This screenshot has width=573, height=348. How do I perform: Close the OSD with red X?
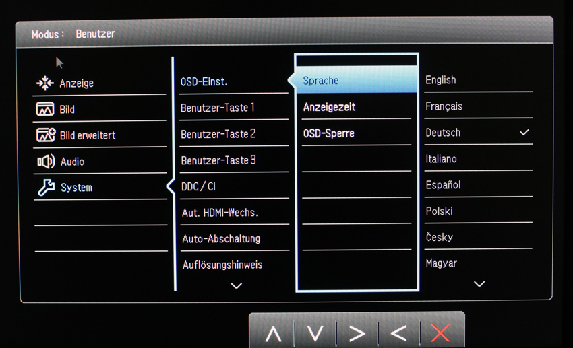click(x=440, y=333)
